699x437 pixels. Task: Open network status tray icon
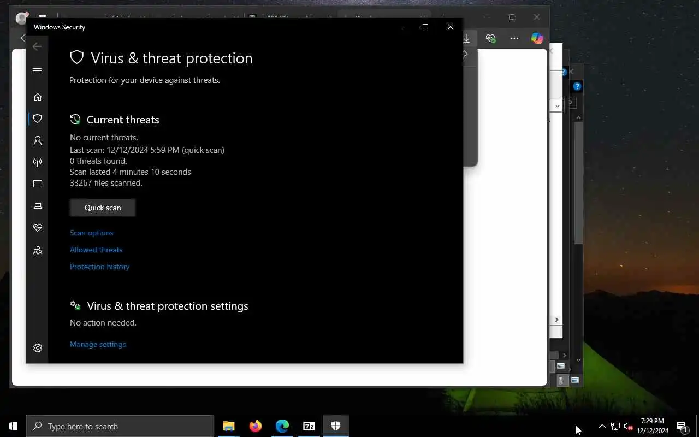click(x=615, y=426)
